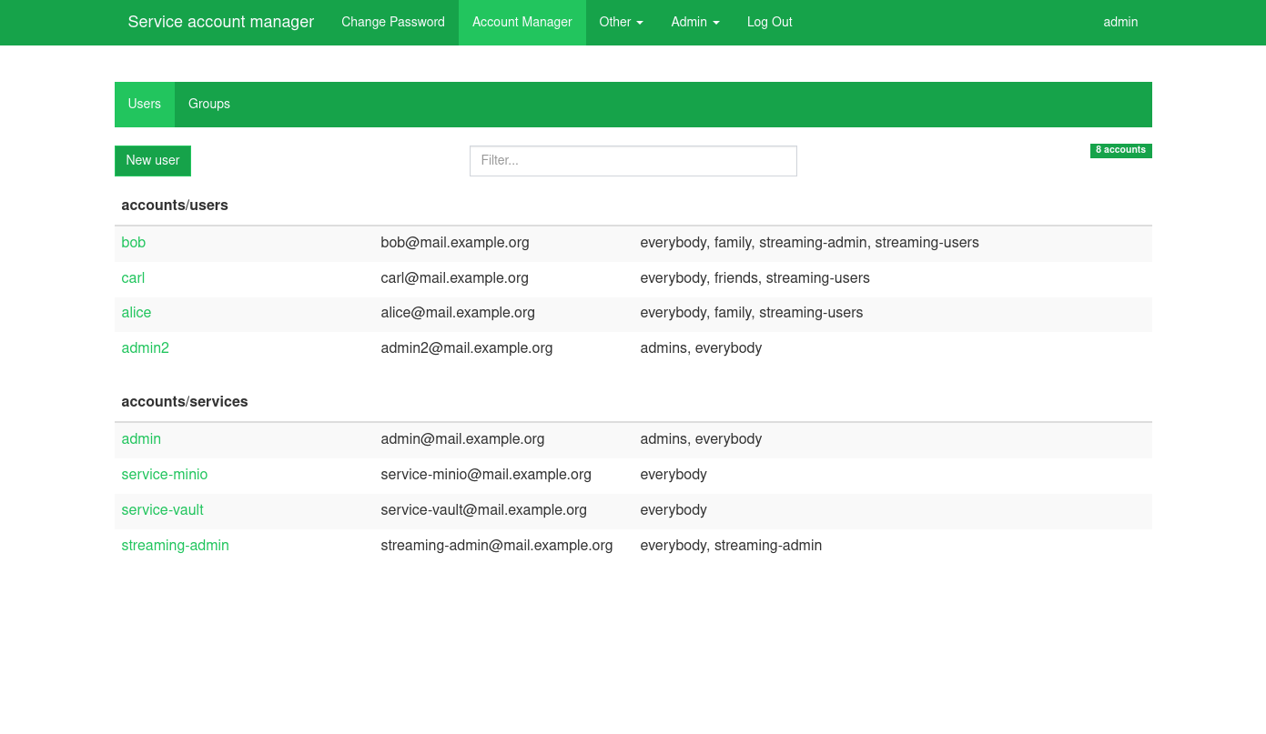Click bob's groups list text

[810, 243]
